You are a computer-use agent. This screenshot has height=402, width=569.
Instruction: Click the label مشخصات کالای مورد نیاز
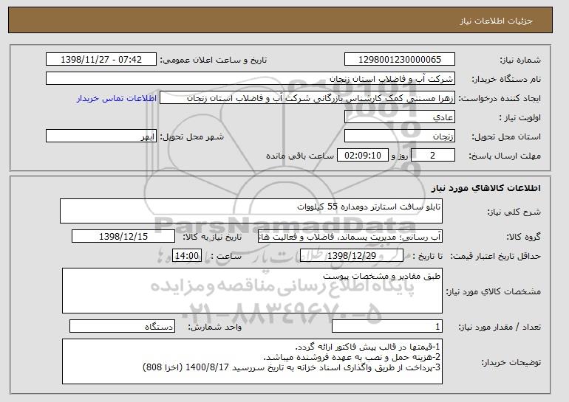point(494,291)
